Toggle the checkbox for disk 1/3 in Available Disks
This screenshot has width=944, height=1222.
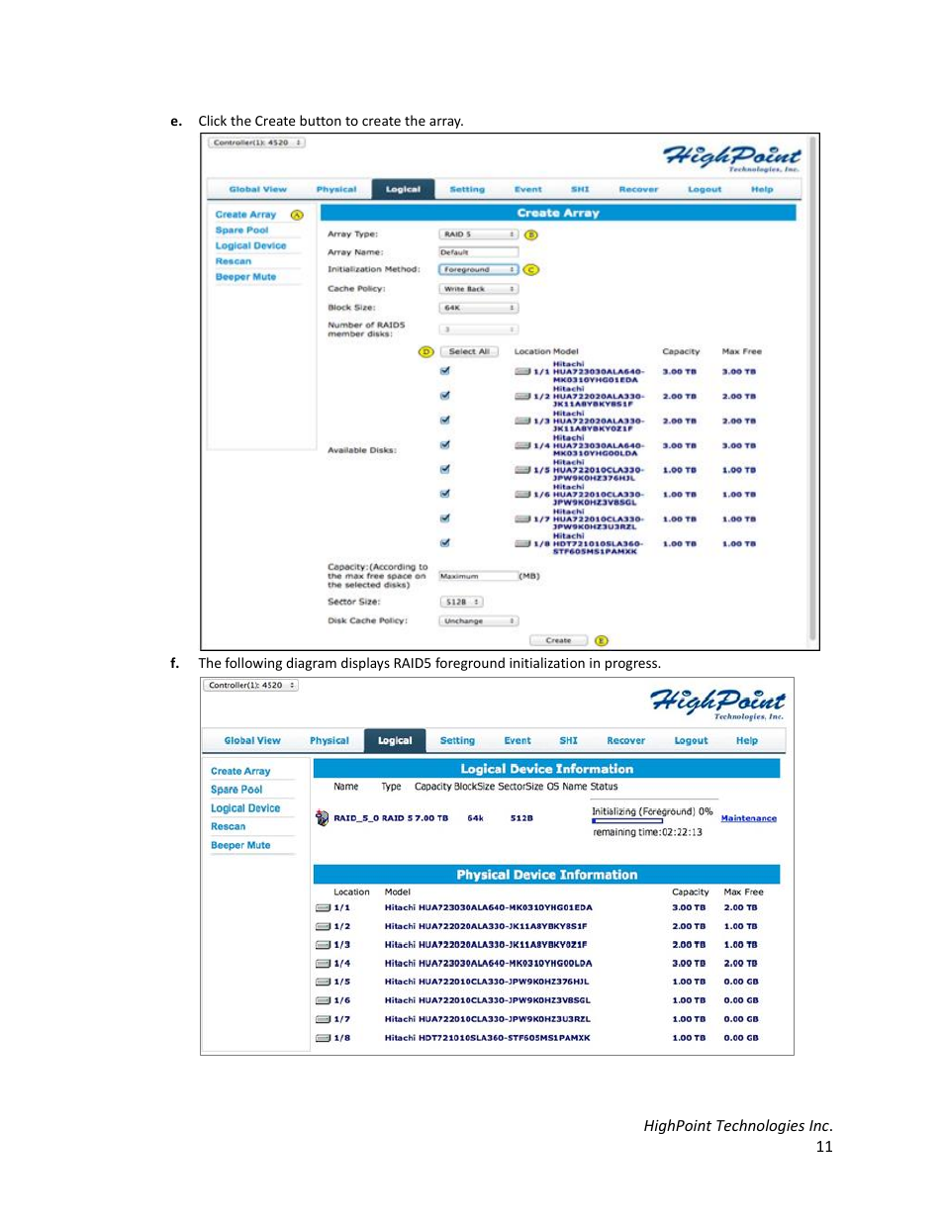445,421
